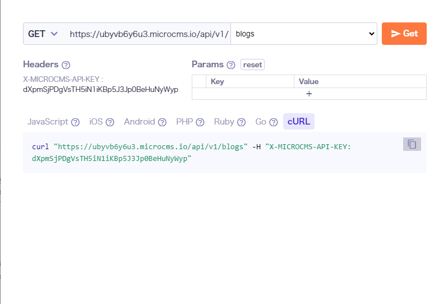Click the curl command code text

click(191, 153)
